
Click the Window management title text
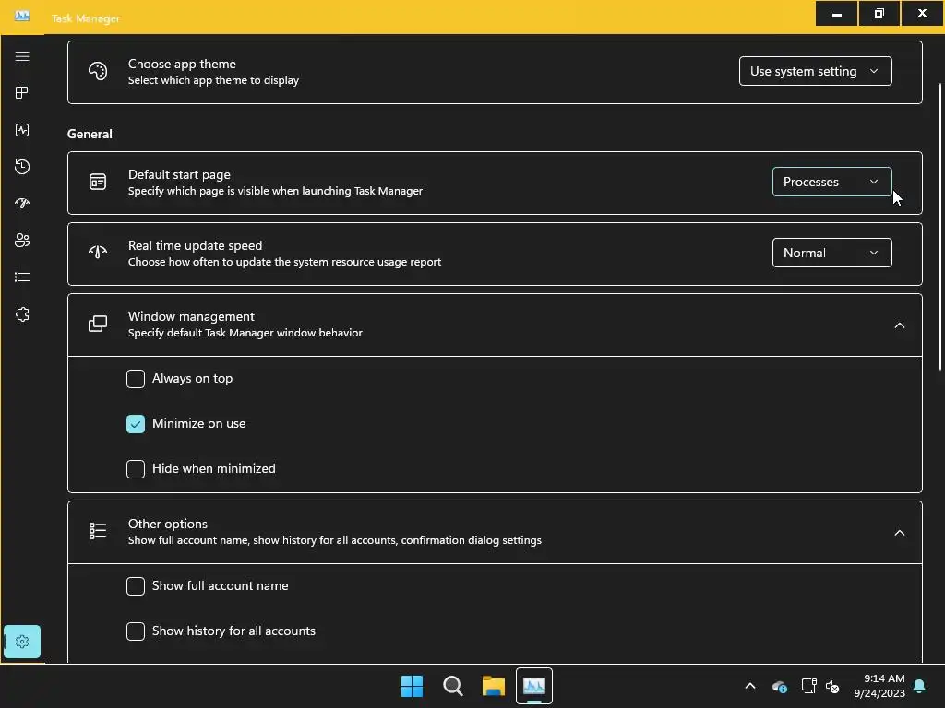coord(191,317)
